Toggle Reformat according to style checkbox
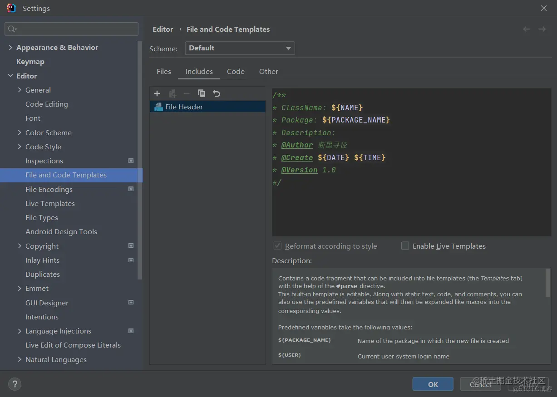 click(x=277, y=246)
